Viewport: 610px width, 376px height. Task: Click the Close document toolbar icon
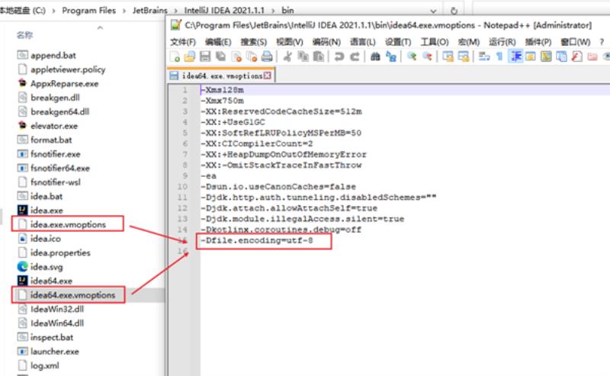click(236, 56)
